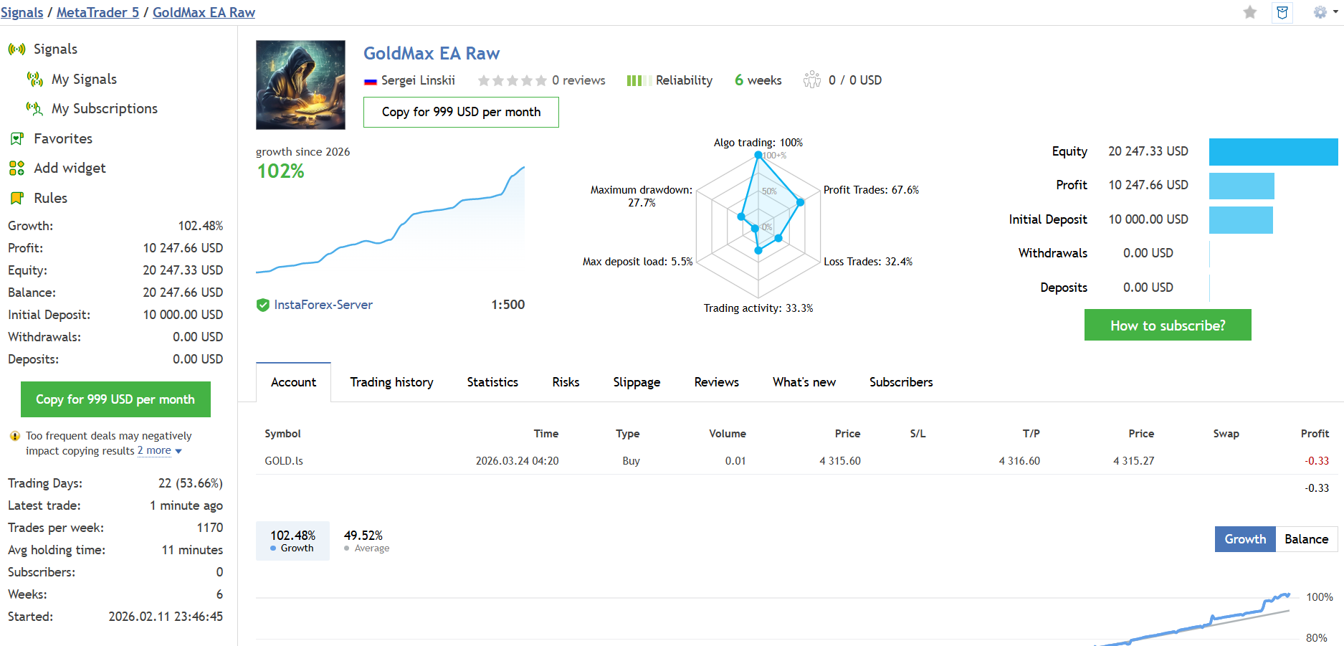Click the Rules flag icon

16,198
